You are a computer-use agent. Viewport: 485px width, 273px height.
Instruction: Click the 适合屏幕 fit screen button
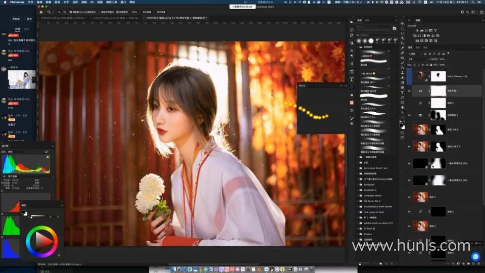click(147, 12)
